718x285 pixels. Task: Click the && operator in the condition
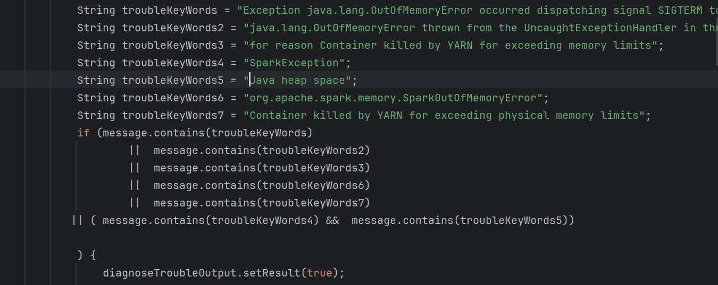coord(332,220)
